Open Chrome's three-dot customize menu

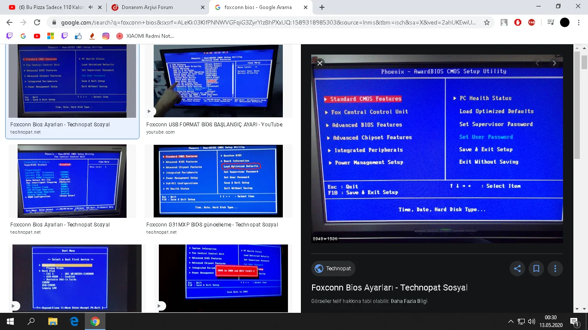(x=579, y=22)
